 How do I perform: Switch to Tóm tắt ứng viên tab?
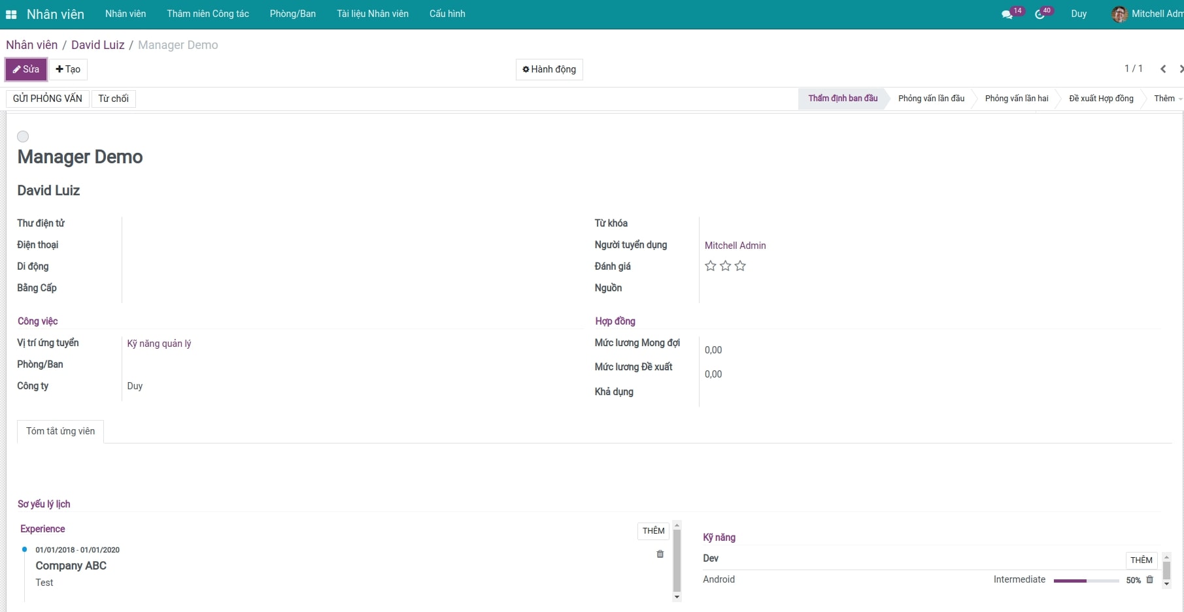point(60,431)
